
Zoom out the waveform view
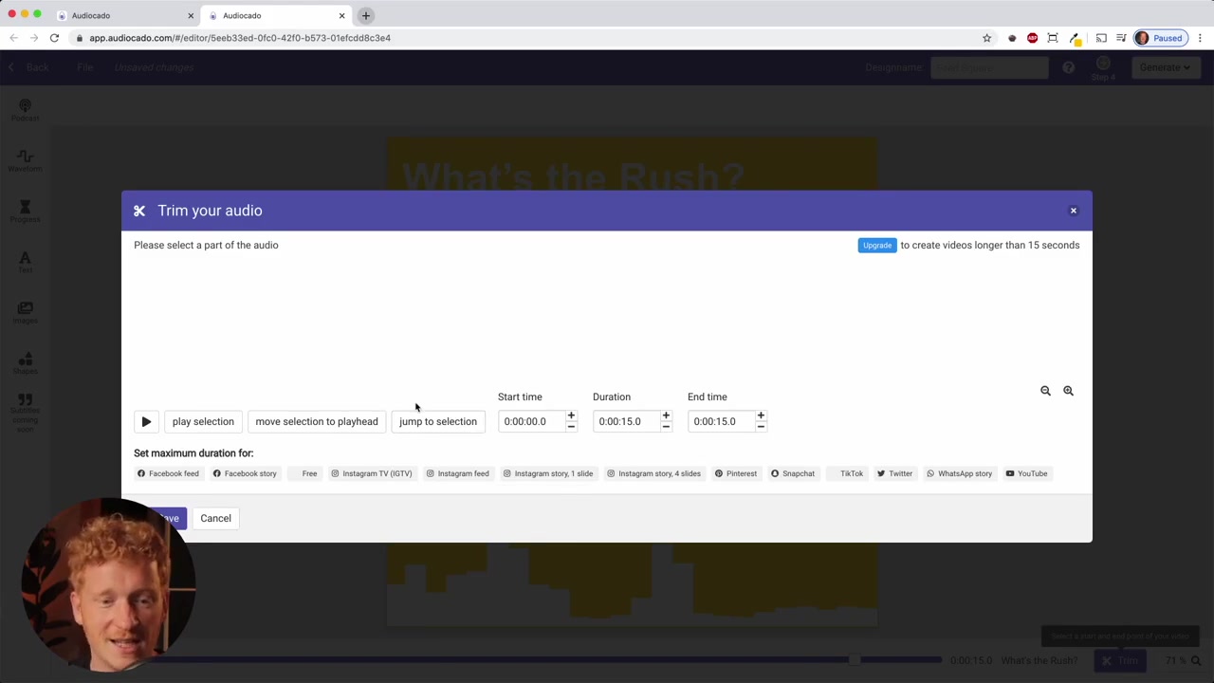[1045, 391]
